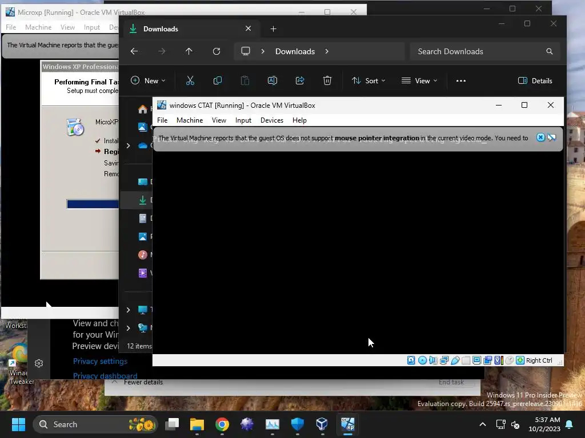
Task: Click the Documents icon in Explorer sidebar
Action: 142,218
